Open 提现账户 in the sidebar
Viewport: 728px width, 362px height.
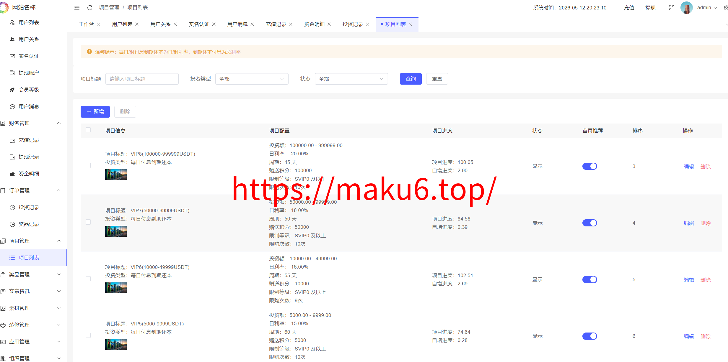pos(29,73)
